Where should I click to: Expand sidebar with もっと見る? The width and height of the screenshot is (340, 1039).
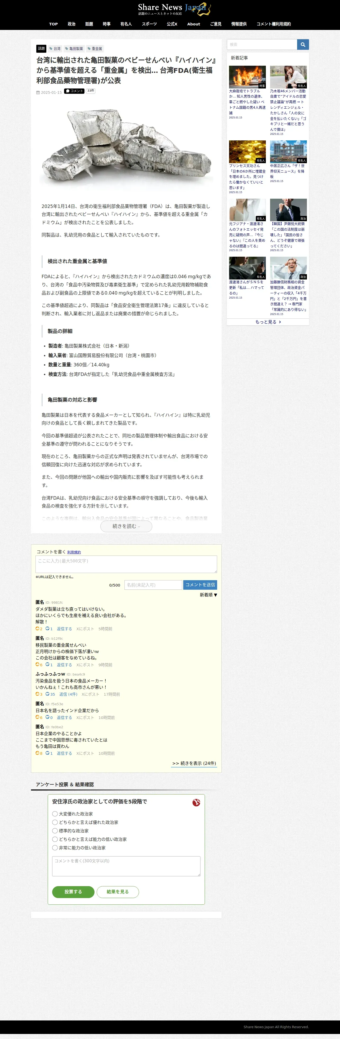(x=268, y=322)
